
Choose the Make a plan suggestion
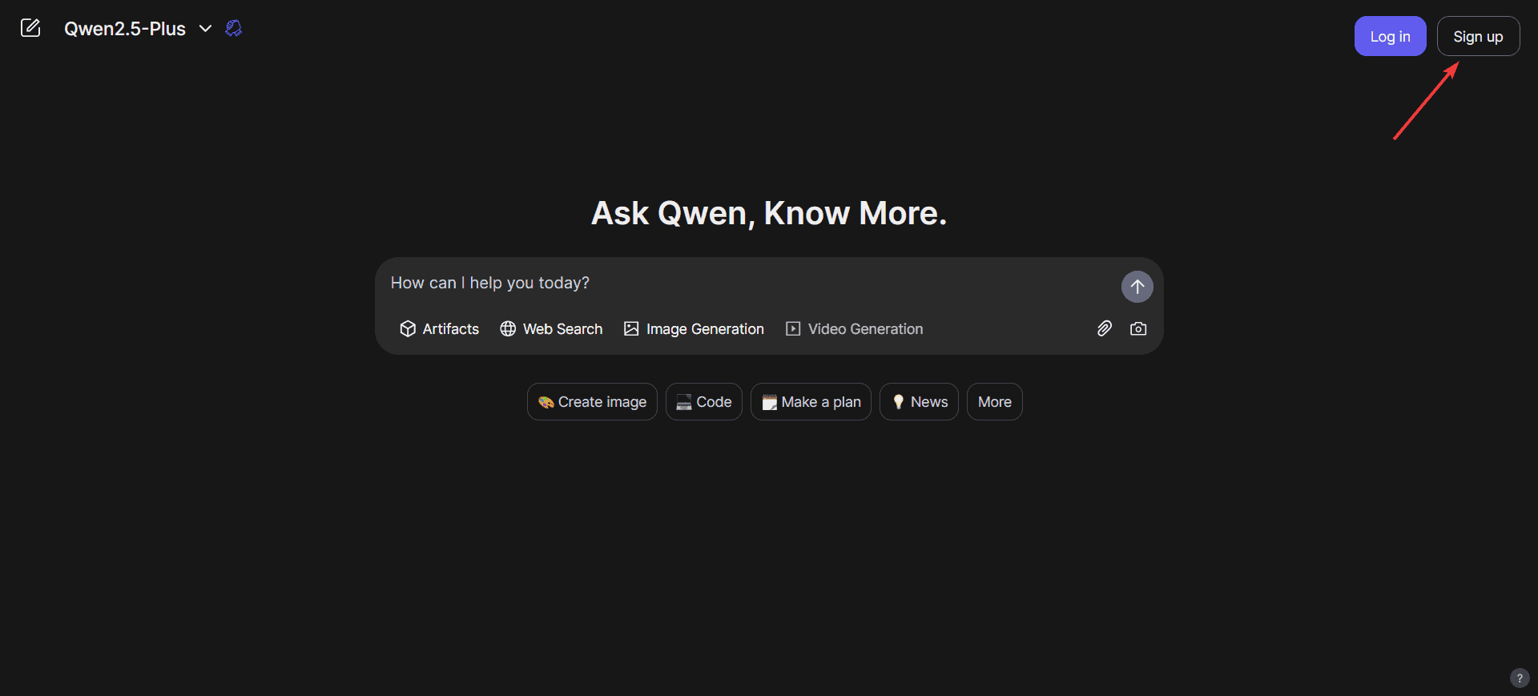pos(811,402)
